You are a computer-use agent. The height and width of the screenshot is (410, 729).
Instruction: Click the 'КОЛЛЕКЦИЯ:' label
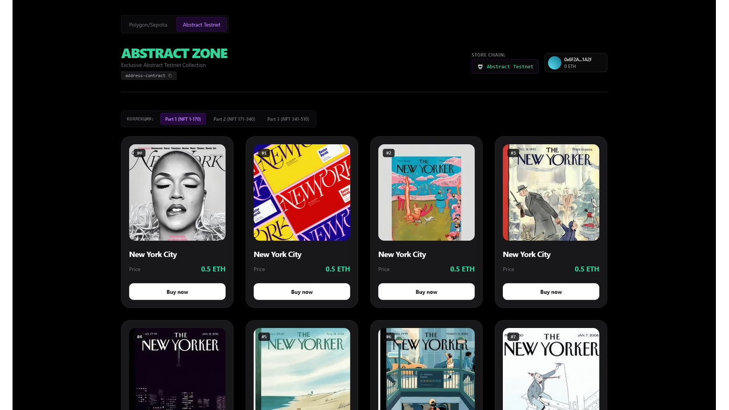tap(140, 119)
